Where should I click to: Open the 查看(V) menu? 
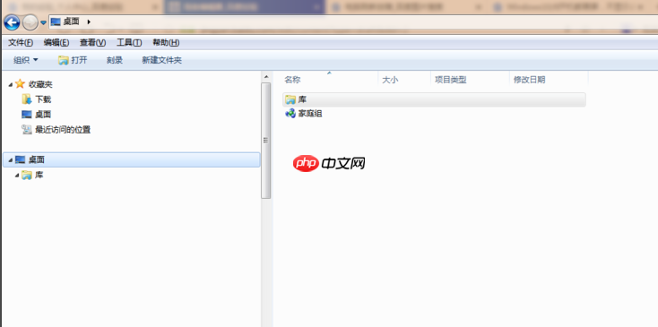(x=92, y=42)
